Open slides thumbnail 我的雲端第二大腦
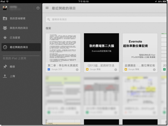This screenshot has width=168, height=126. tap(101, 48)
